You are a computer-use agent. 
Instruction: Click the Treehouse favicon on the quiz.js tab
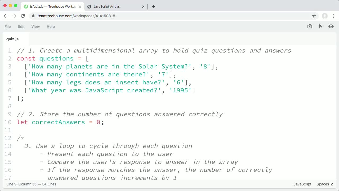pyautogui.click(x=25, y=6)
